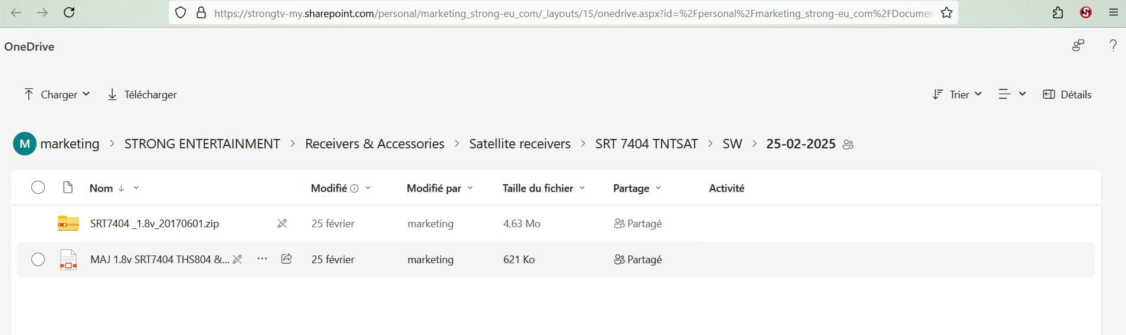Open the Trier sort dropdown

[x=957, y=94]
